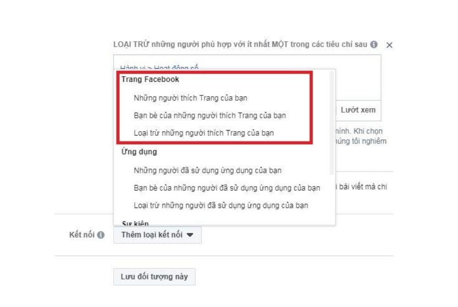Select Những người thích Trang của bạn
The image size is (458, 307).
(x=190, y=98)
